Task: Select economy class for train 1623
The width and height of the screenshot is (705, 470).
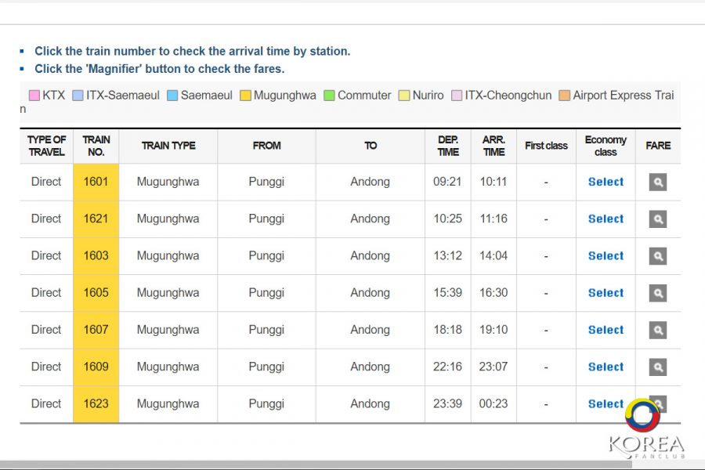Action: click(x=606, y=404)
